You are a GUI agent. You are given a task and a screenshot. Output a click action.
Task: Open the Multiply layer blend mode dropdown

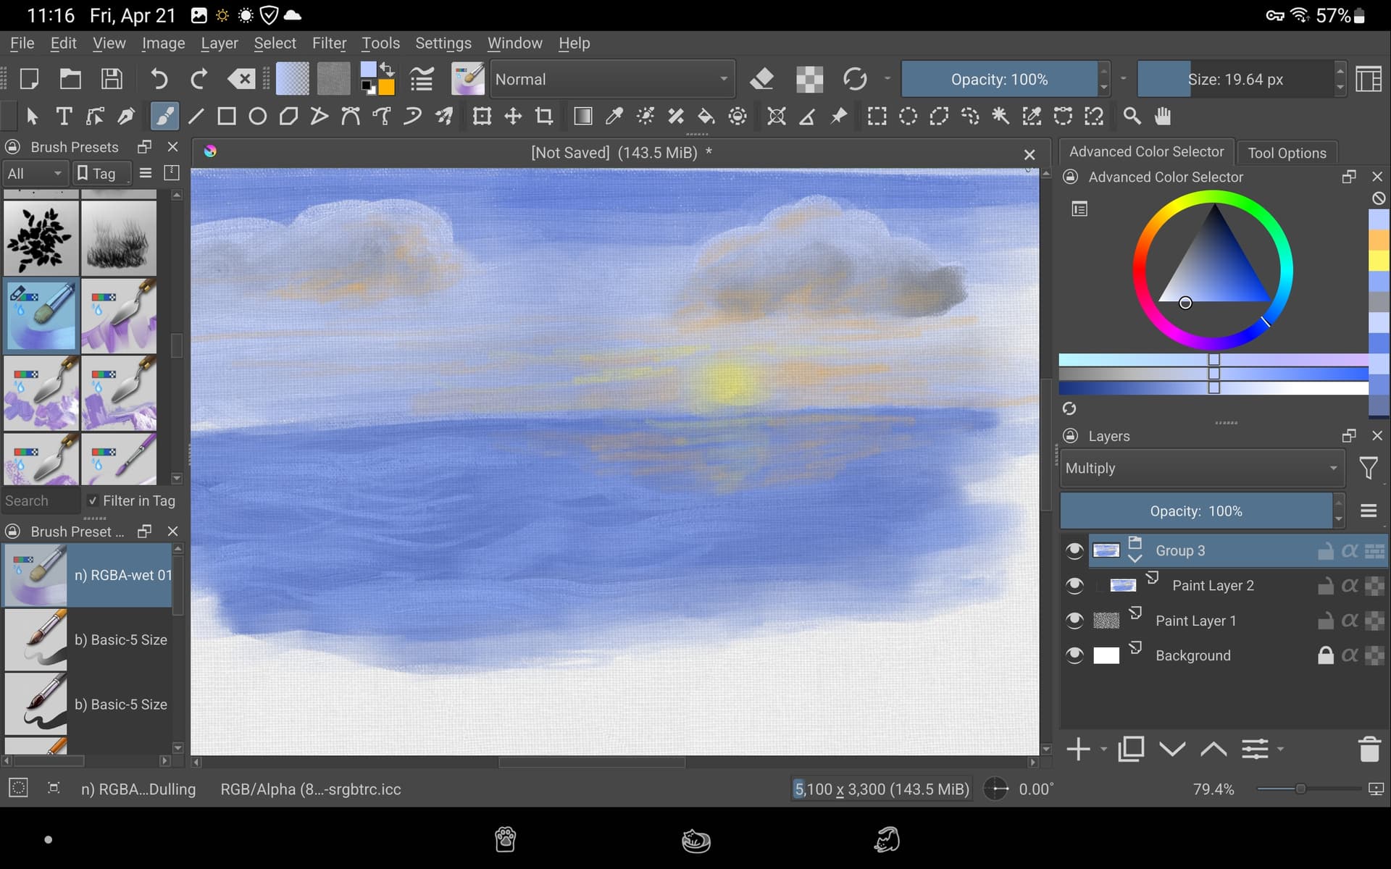tap(1200, 469)
